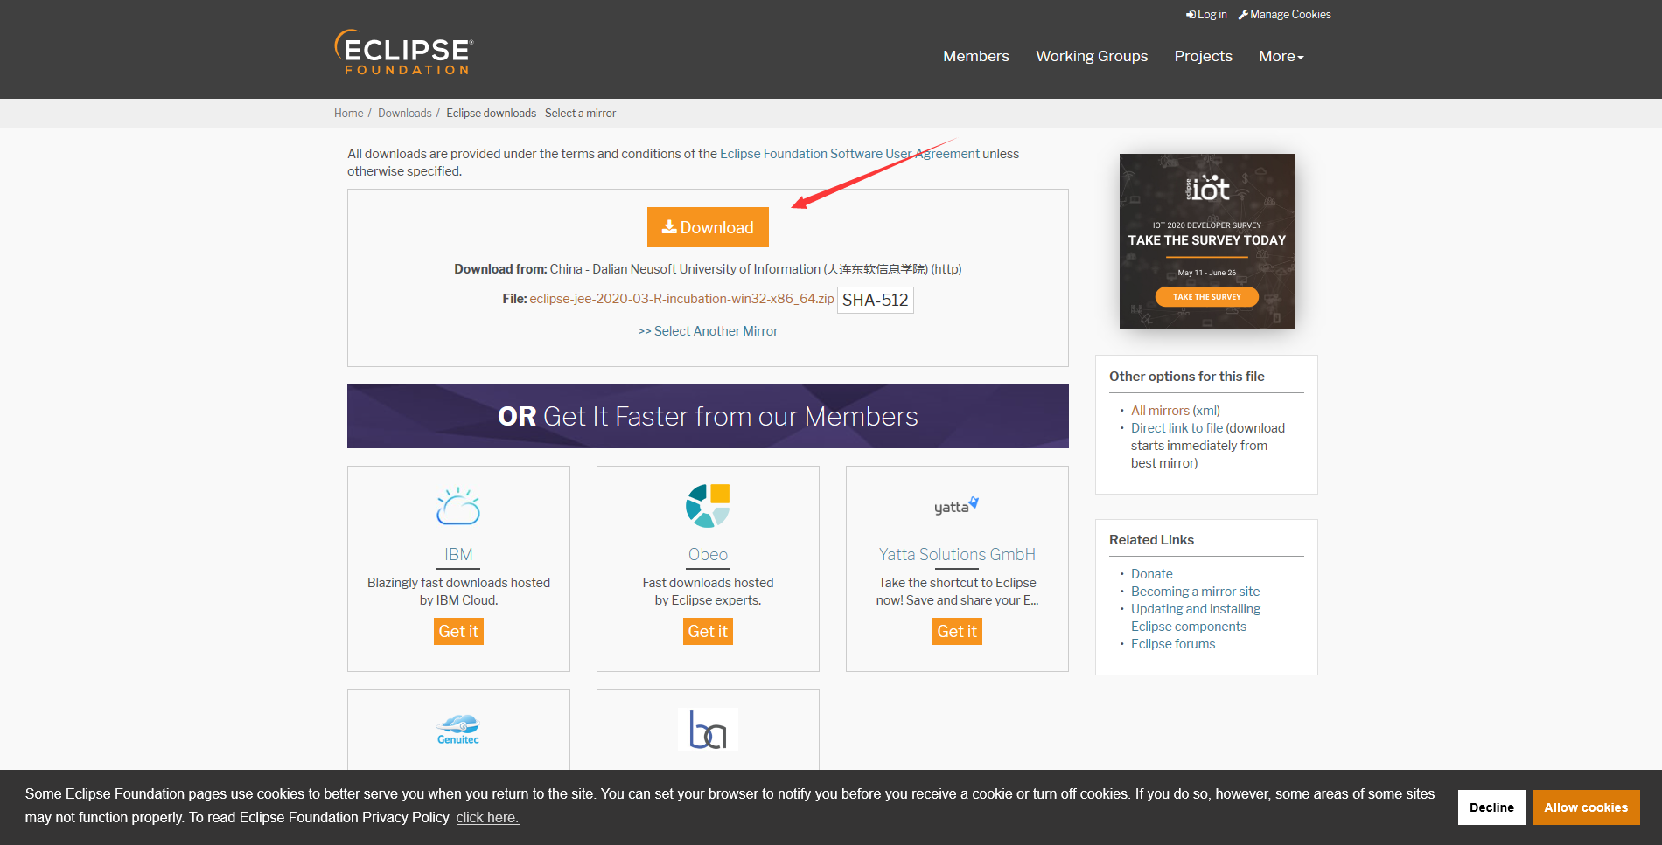Open the IBM member name link

458,555
